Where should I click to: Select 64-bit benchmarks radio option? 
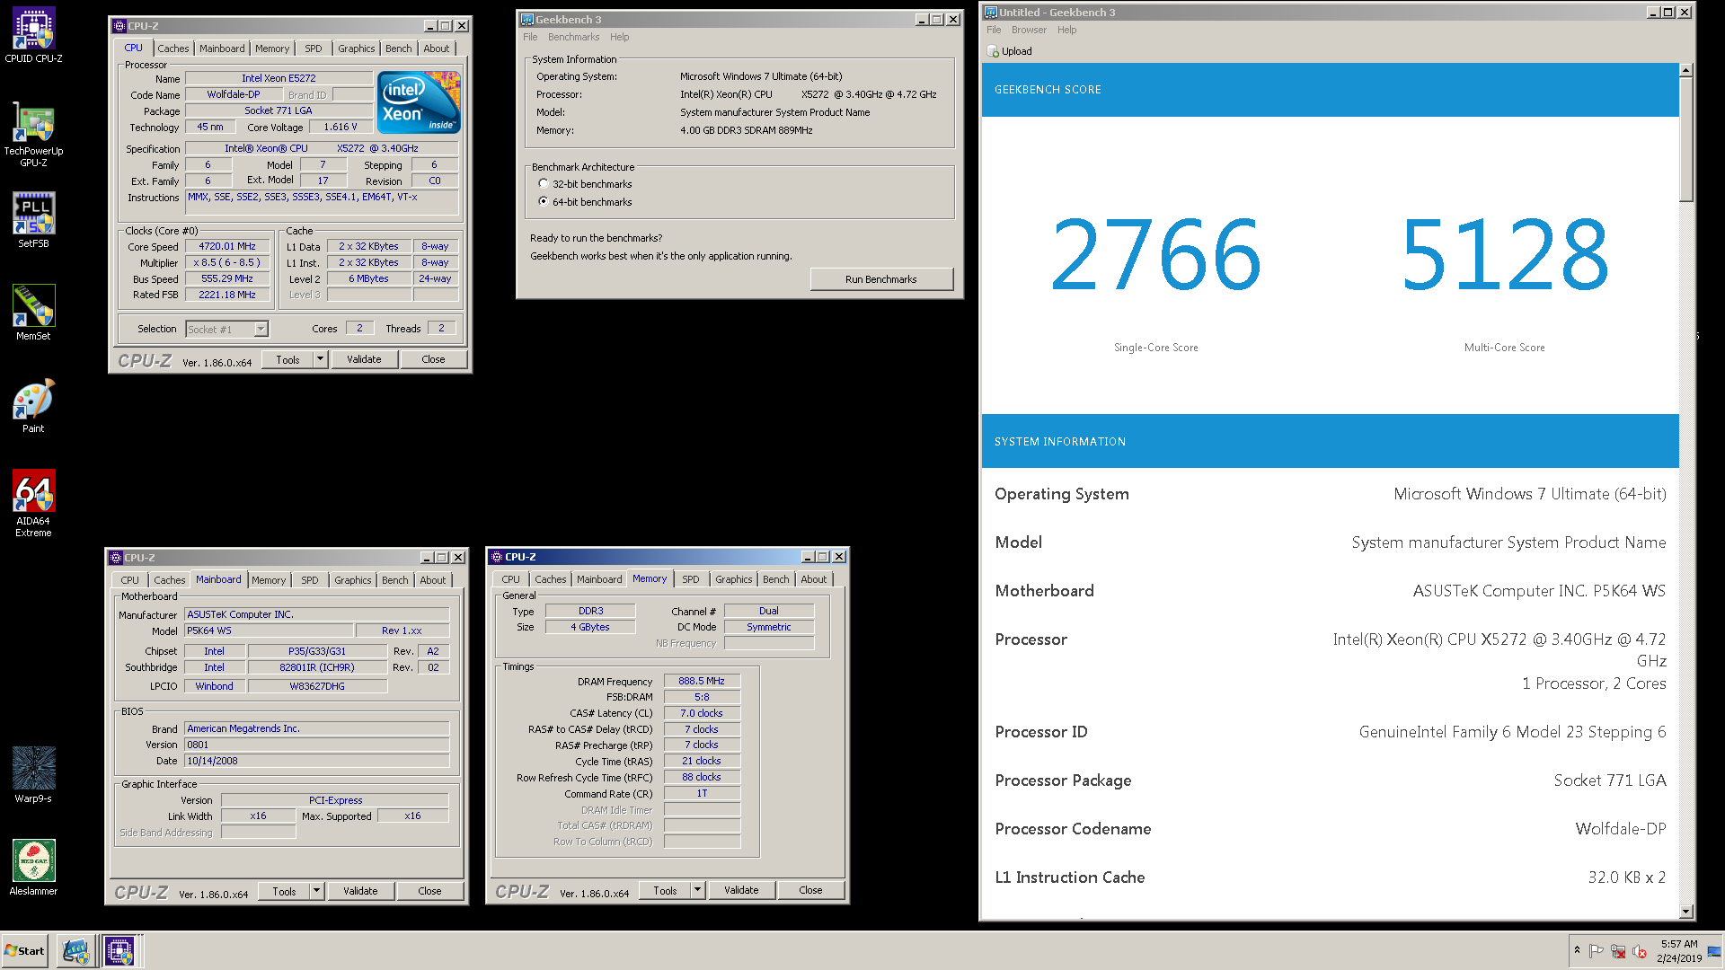pyautogui.click(x=543, y=201)
